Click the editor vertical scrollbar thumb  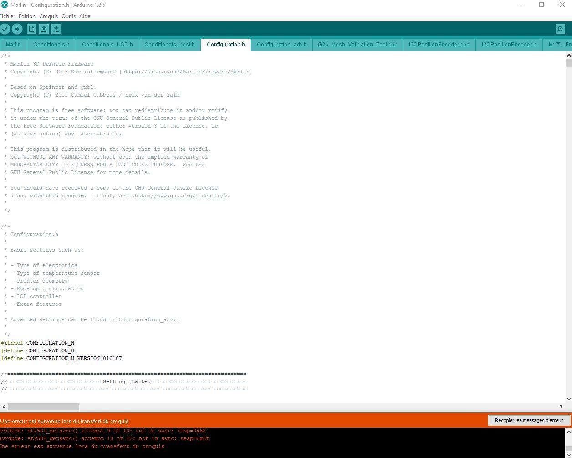point(568,63)
